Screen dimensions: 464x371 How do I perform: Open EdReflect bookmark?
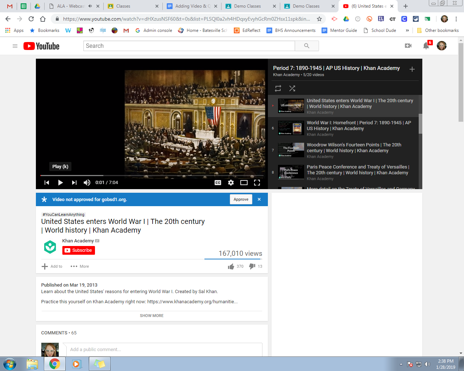click(247, 30)
